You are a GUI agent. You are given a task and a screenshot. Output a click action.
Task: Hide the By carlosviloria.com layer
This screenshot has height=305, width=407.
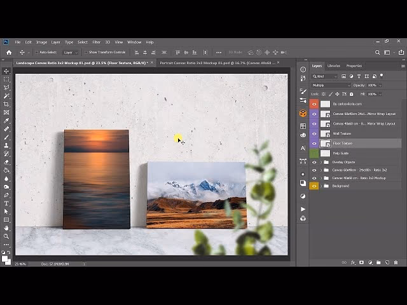(x=314, y=104)
